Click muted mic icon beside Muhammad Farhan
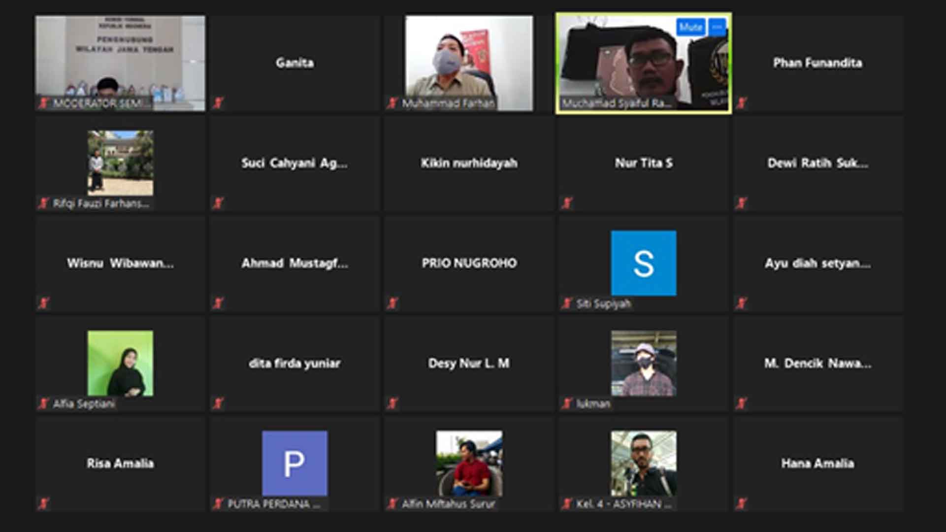 (392, 103)
